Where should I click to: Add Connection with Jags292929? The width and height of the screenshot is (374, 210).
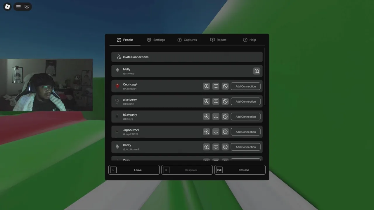tap(245, 132)
